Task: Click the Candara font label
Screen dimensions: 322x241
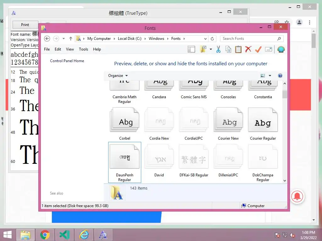Action: 159,97
